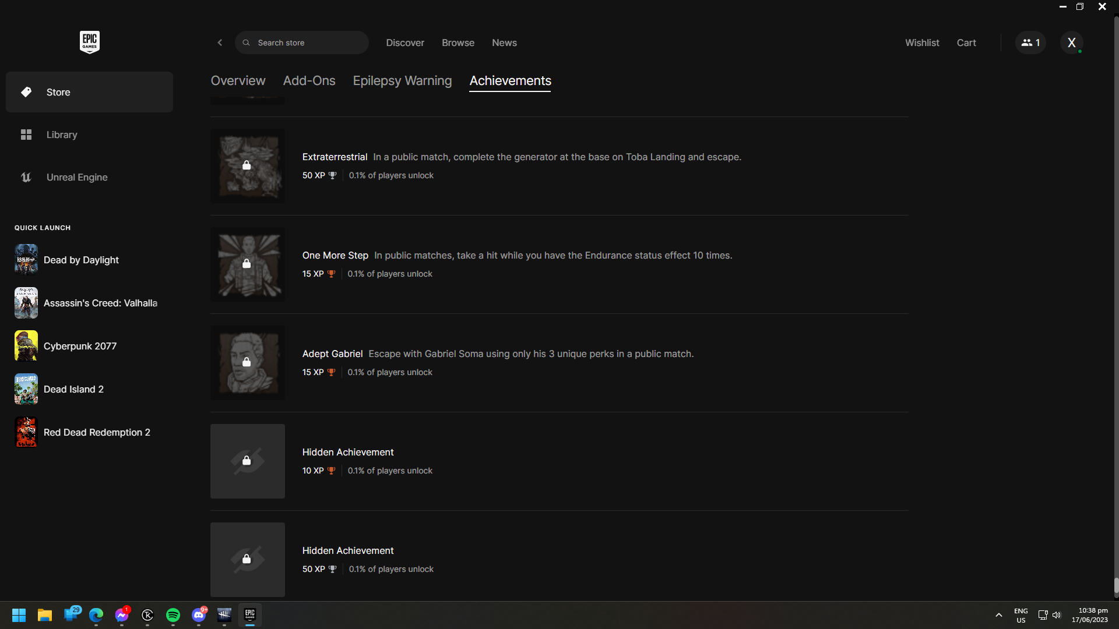The image size is (1119, 629).
Task: Open File Explorer from the taskbar
Action: (x=45, y=615)
